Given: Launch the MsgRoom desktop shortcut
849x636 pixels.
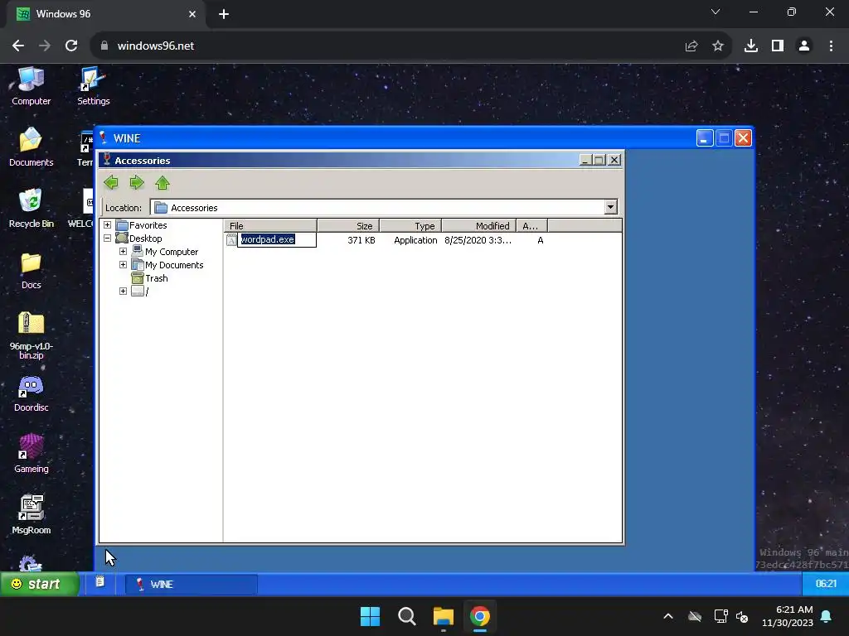Looking at the screenshot, I should click(x=31, y=515).
